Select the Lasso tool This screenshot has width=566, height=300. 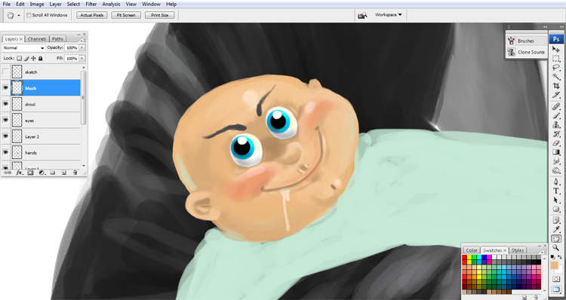[556, 67]
